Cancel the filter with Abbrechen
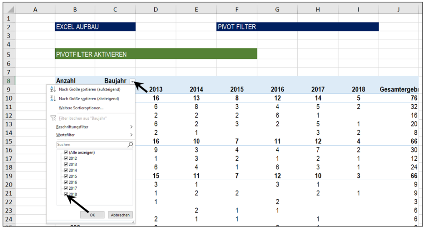Image resolution: width=427 pixels, height=229 pixels. (121, 215)
